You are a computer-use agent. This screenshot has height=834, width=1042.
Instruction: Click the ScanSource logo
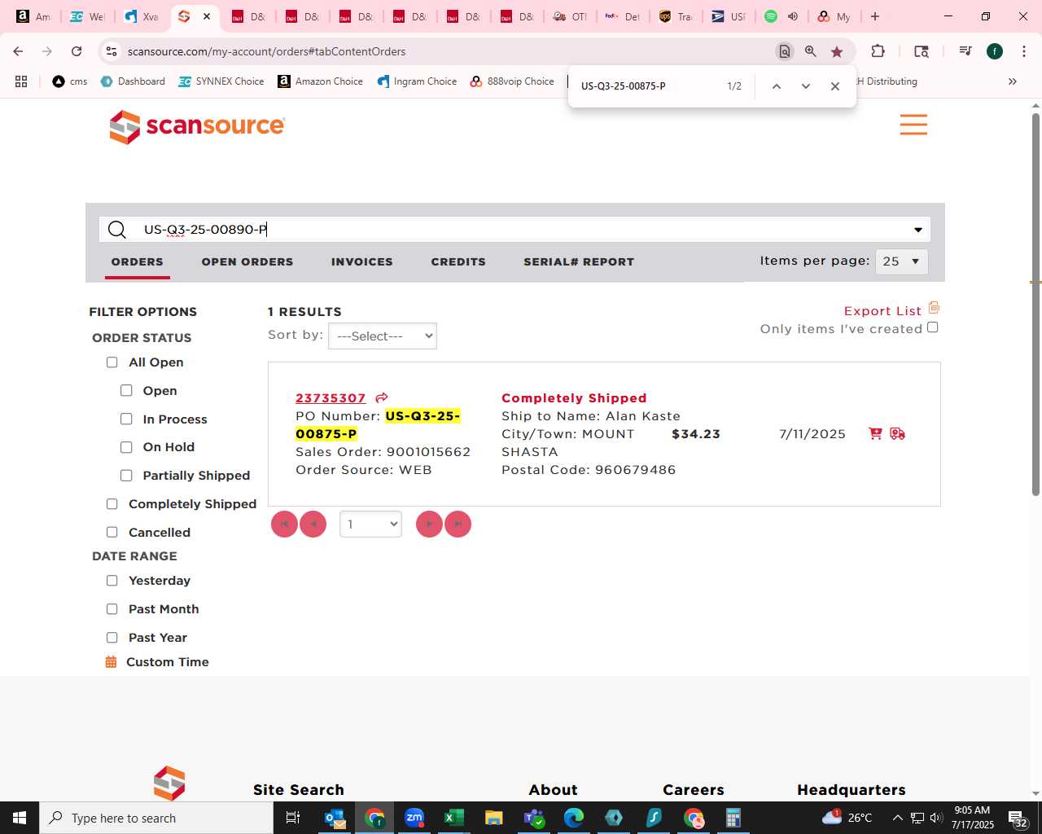point(197,126)
